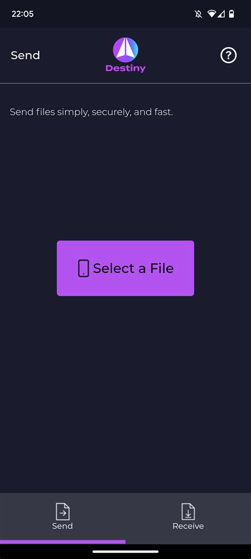
Task: Click the phone icon inside Select a File
Action: pos(83,268)
